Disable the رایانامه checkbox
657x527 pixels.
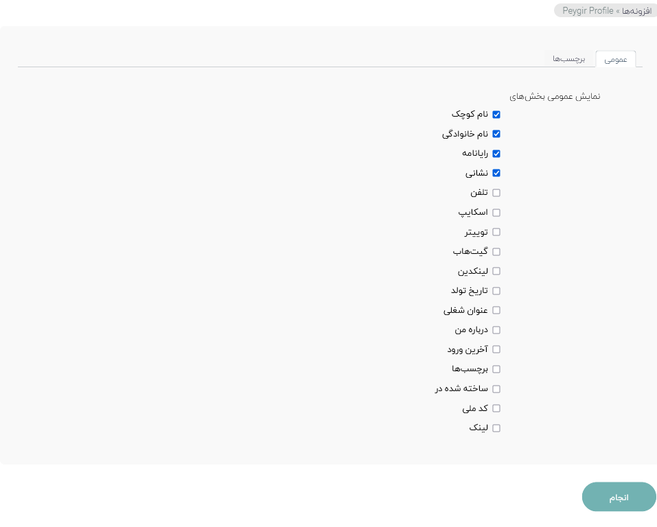tap(496, 154)
